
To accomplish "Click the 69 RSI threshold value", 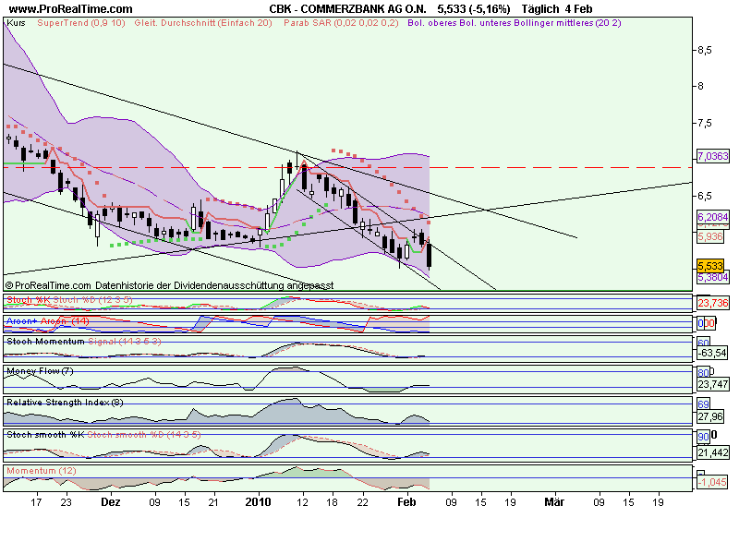I will pos(703,404).
